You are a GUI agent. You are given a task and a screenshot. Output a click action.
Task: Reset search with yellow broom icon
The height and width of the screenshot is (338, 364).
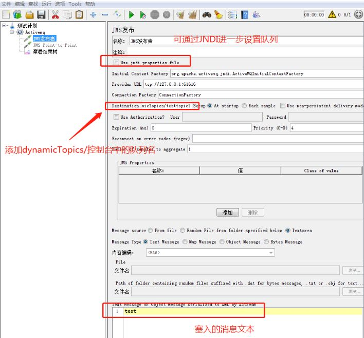218,15
